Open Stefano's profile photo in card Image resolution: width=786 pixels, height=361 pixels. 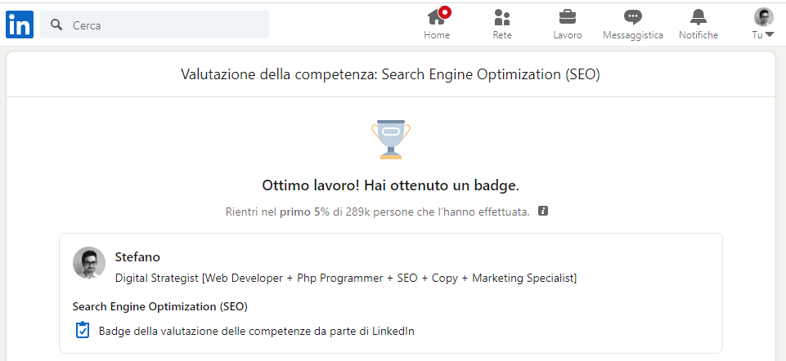point(89,262)
